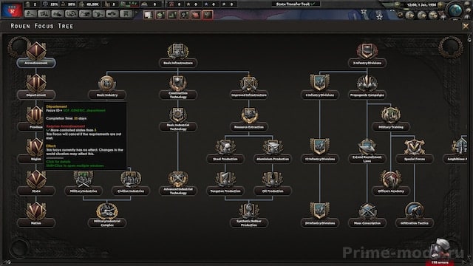Select the Special Forces focus
This screenshot has height=266, width=473.
click(x=415, y=151)
